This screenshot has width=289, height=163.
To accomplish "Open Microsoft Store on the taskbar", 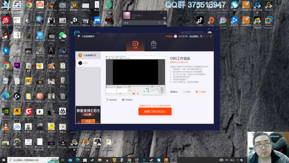I will [x=85, y=160].
